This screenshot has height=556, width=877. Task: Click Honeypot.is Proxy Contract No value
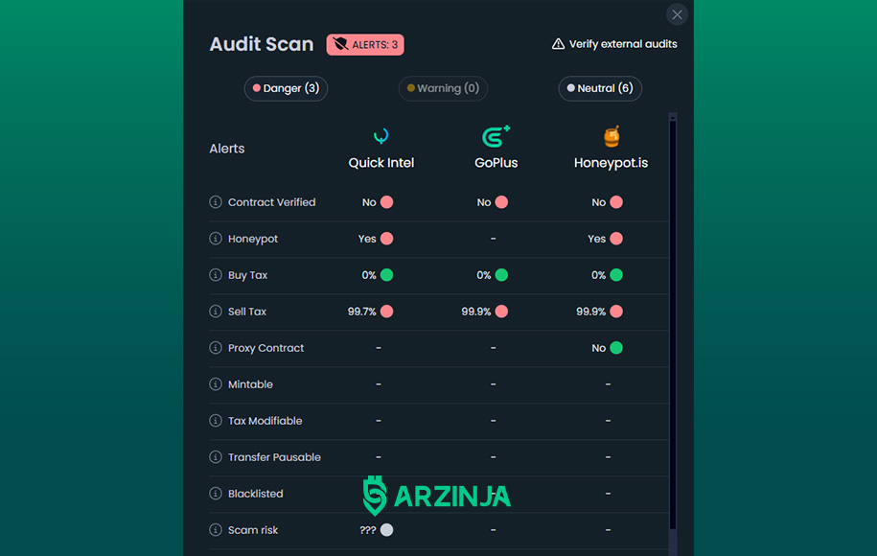coord(598,348)
